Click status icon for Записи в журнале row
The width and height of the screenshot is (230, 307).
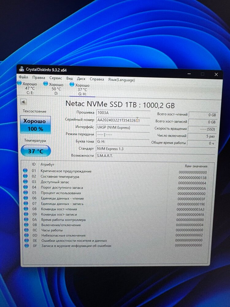click(x=27, y=245)
